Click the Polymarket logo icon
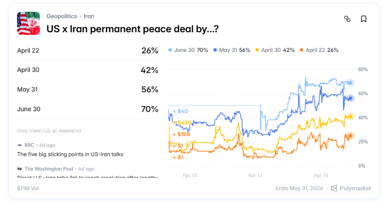 [x=334, y=188]
